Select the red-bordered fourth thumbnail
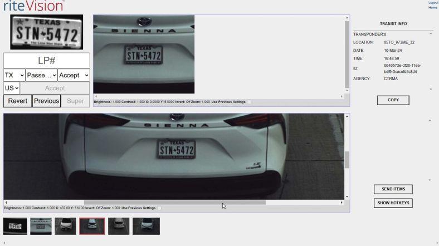 coord(92,226)
